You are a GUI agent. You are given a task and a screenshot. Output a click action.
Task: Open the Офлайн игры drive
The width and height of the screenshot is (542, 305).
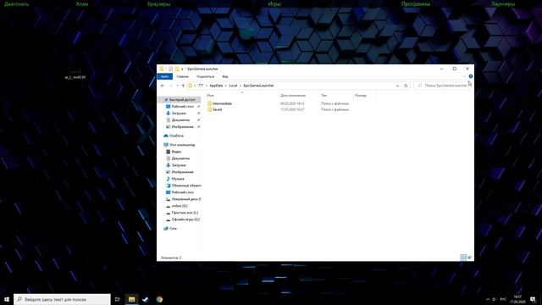pos(185,219)
